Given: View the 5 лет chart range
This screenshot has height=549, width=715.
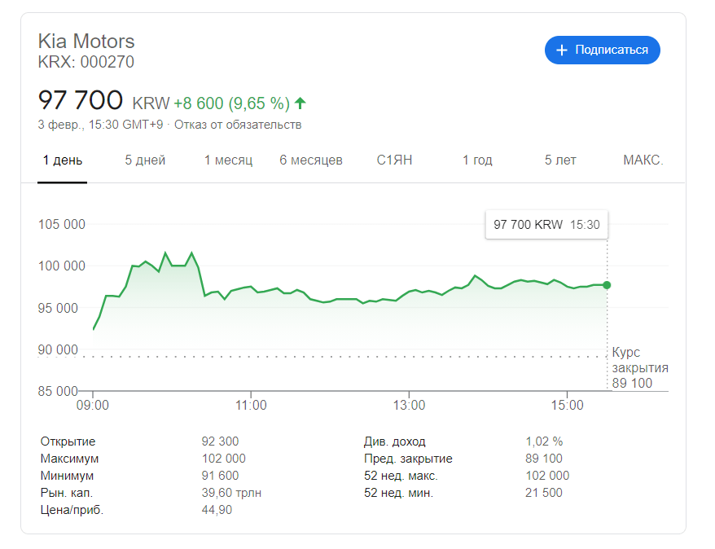Looking at the screenshot, I should (x=560, y=160).
